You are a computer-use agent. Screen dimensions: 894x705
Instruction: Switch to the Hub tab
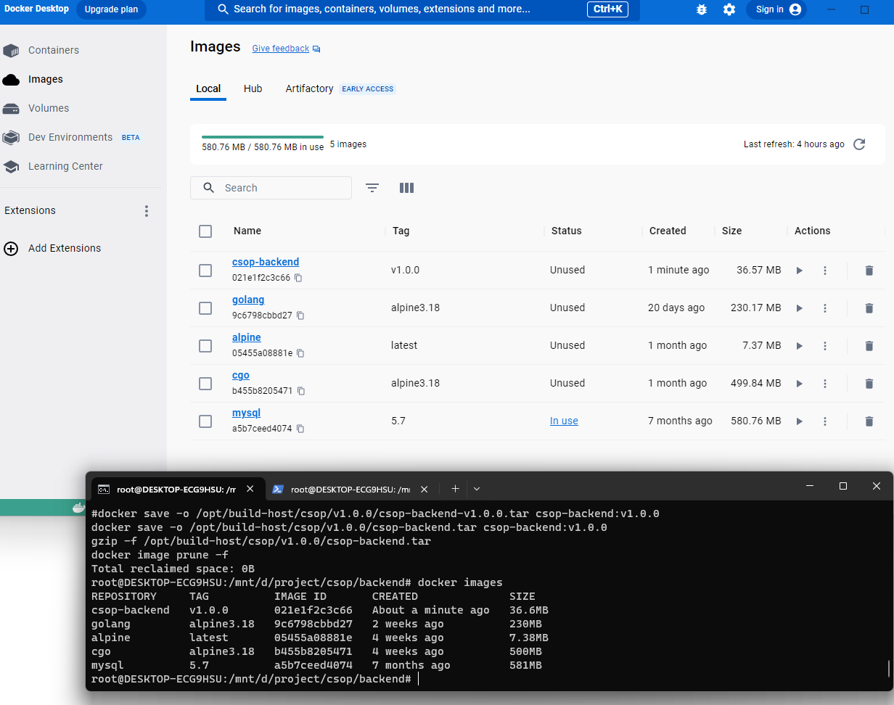(253, 88)
